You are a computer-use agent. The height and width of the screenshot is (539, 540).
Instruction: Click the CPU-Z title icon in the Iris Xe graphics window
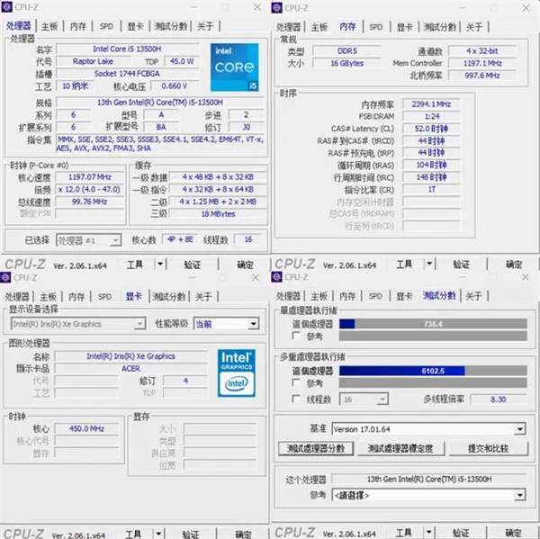click(5, 277)
